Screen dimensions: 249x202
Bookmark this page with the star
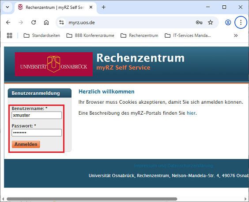[x=211, y=23]
